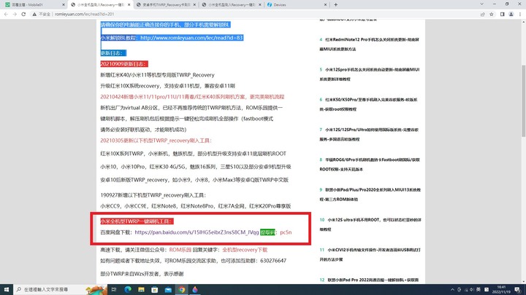Open the Windows notification center
Screen dimensions: 526x295
click(x=518, y=290)
